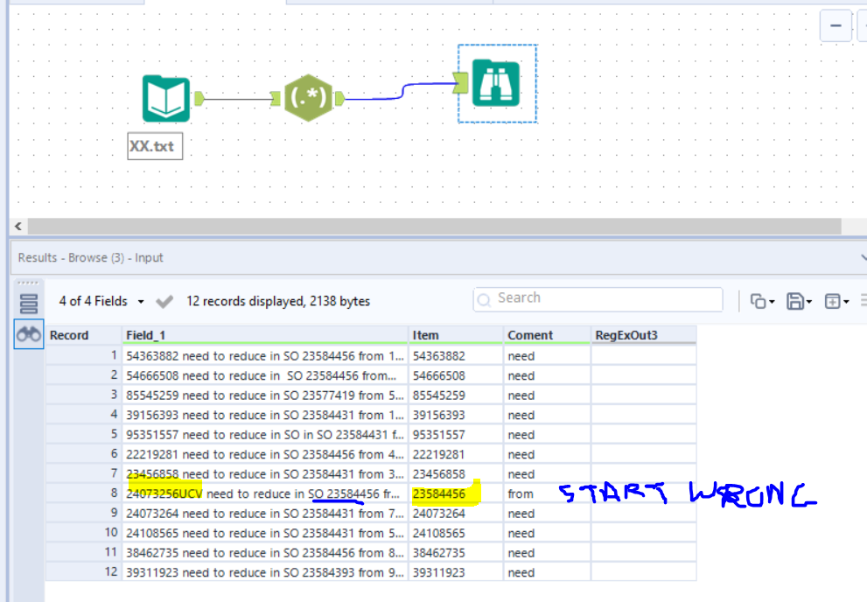
Task: Click the Item column header
Action: pyautogui.click(x=456, y=335)
